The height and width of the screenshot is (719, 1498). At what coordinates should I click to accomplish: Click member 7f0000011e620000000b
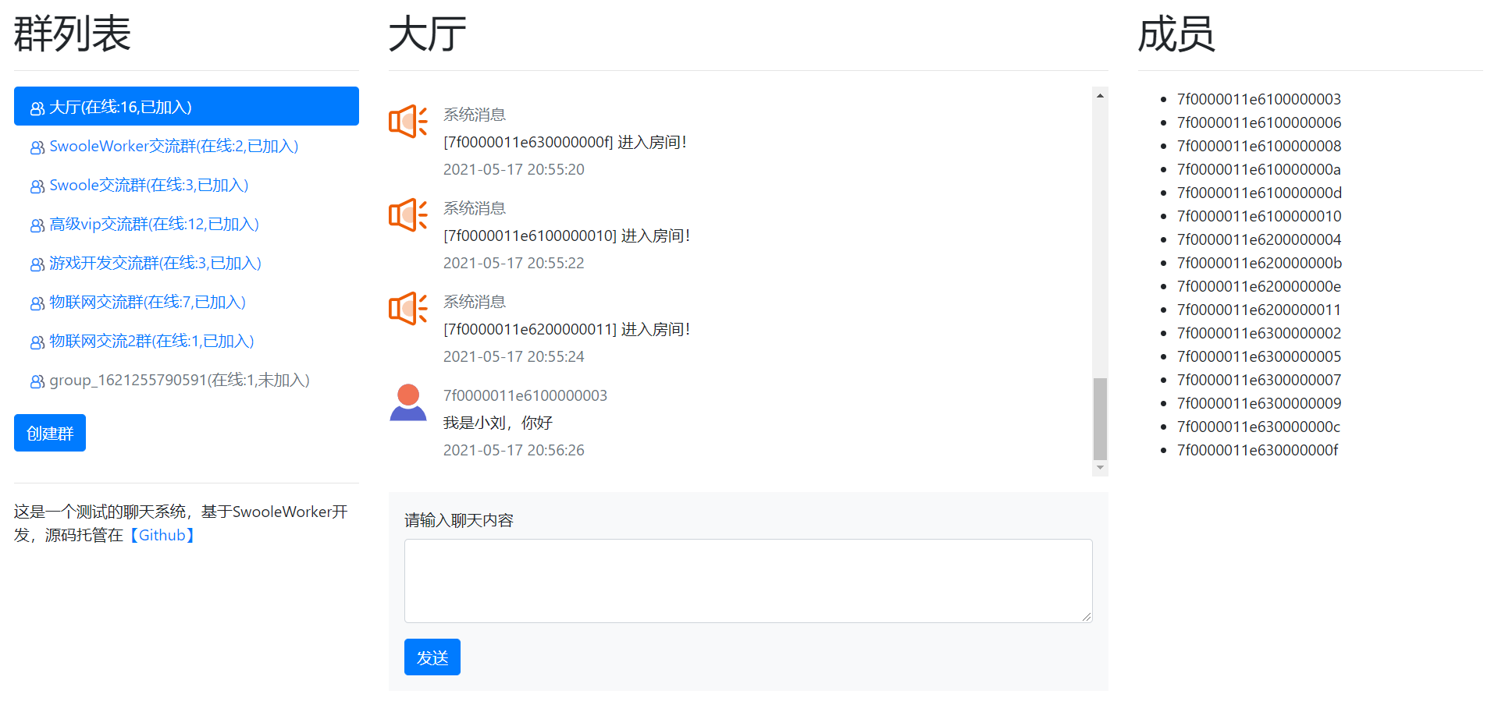click(1259, 263)
